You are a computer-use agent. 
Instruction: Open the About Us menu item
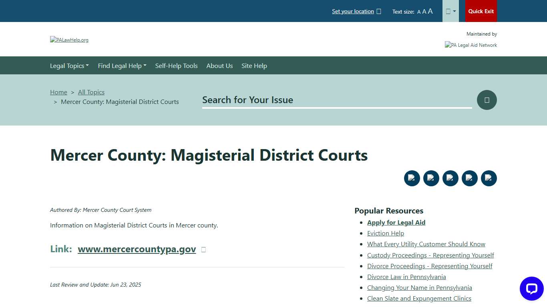219,66
